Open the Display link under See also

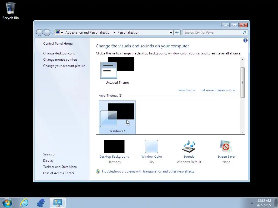[x=48, y=161]
